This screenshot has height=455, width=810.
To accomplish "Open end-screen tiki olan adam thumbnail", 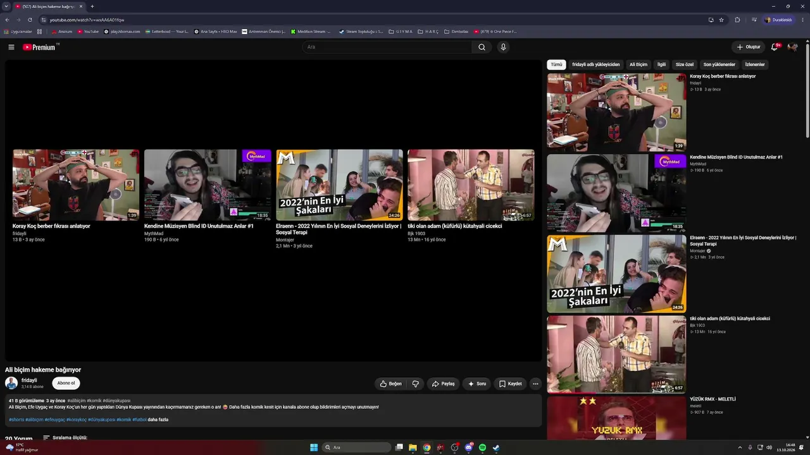I will (x=471, y=185).
